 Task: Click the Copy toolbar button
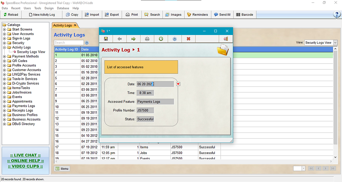click(x=72, y=15)
